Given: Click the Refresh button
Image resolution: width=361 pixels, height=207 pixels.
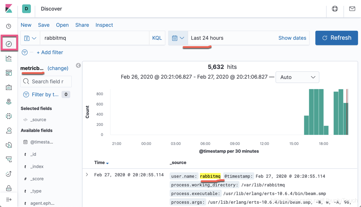Looking at the screenshot, I should tap(337, 38).
